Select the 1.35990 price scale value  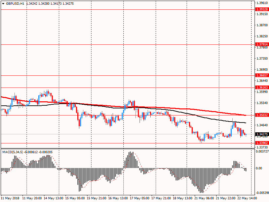262,92
